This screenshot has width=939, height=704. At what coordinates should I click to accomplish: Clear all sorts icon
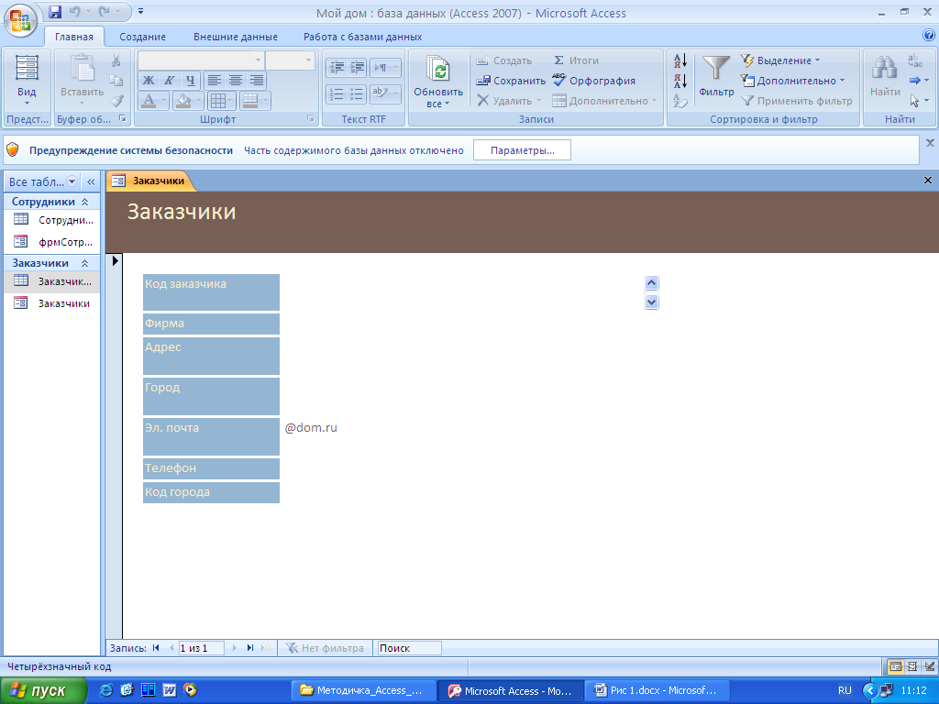pos(680,101)
